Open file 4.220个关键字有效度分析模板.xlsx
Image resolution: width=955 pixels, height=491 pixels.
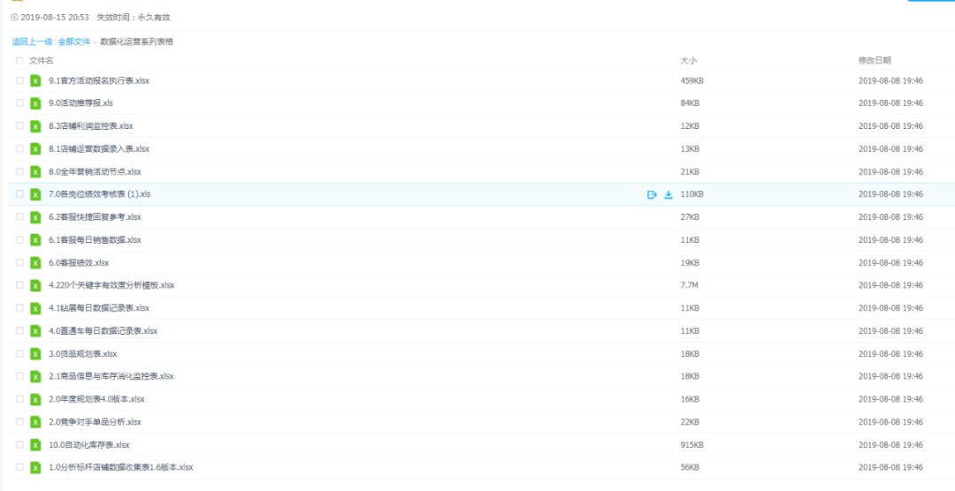pos(111,284)
